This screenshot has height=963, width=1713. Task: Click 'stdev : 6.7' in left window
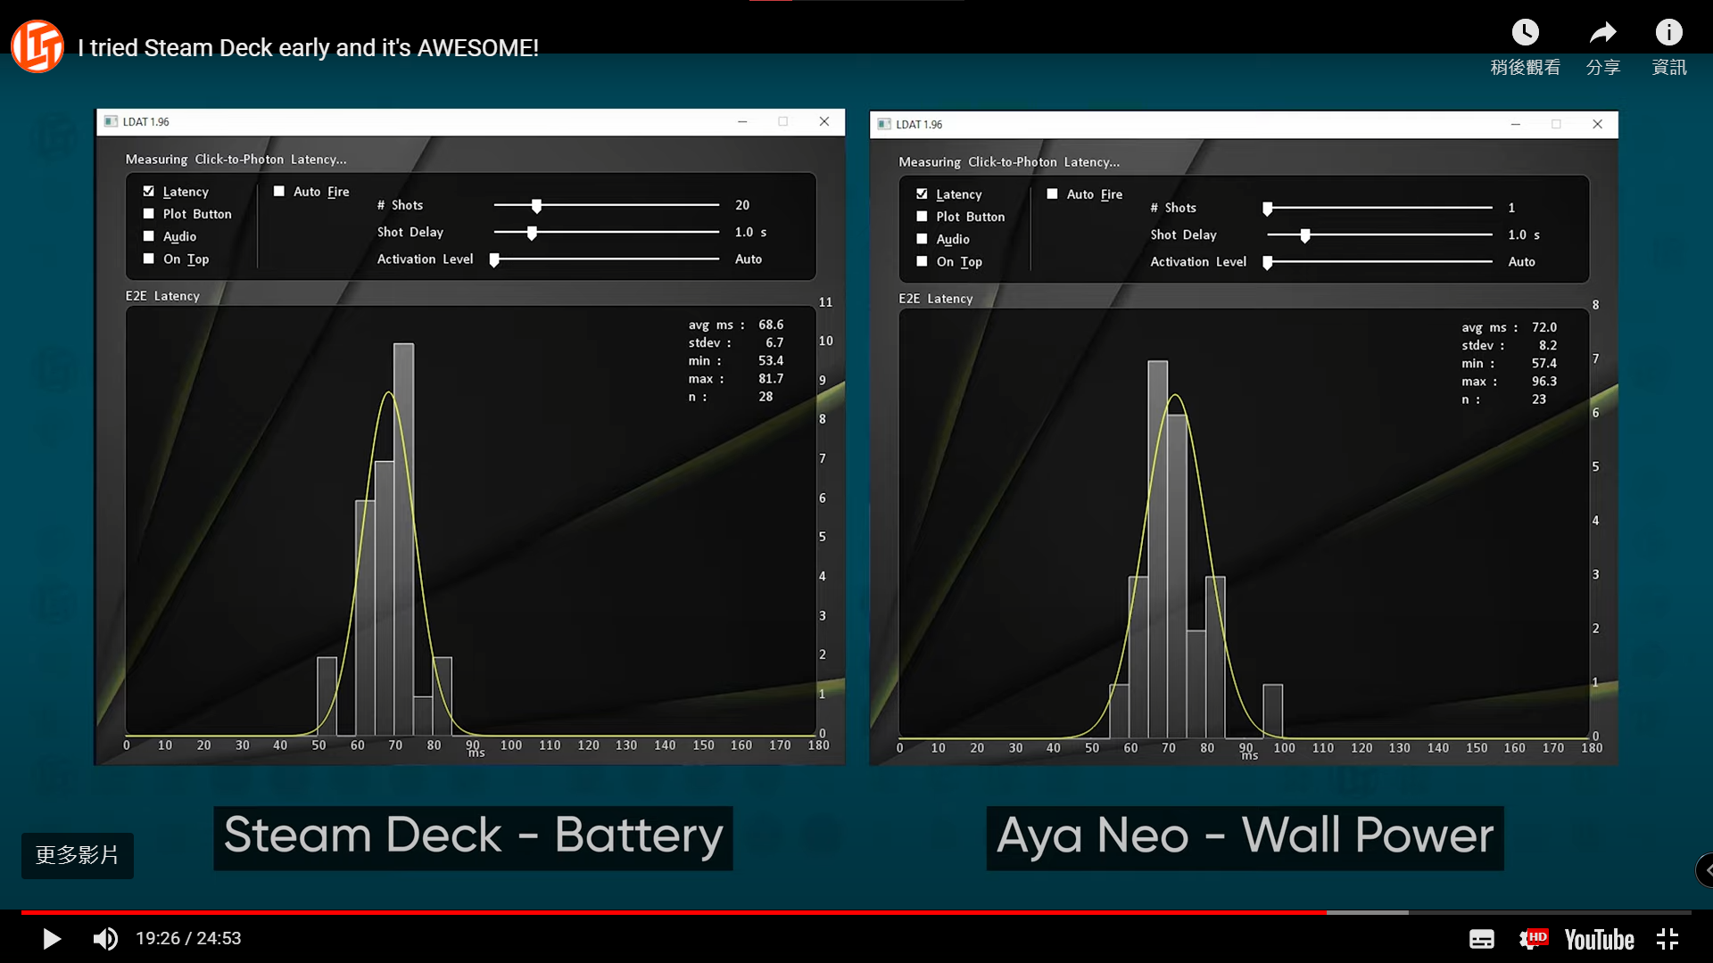point(736,343)
